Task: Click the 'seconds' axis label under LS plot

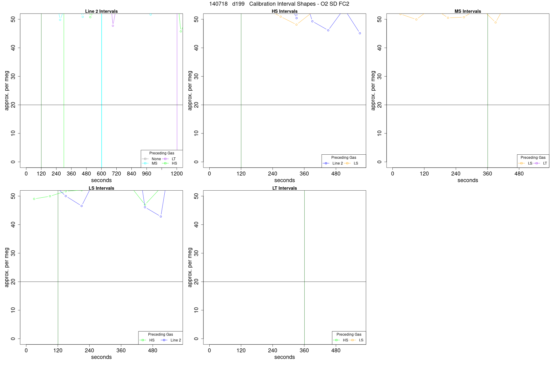Action: click(x=101, y=357)
